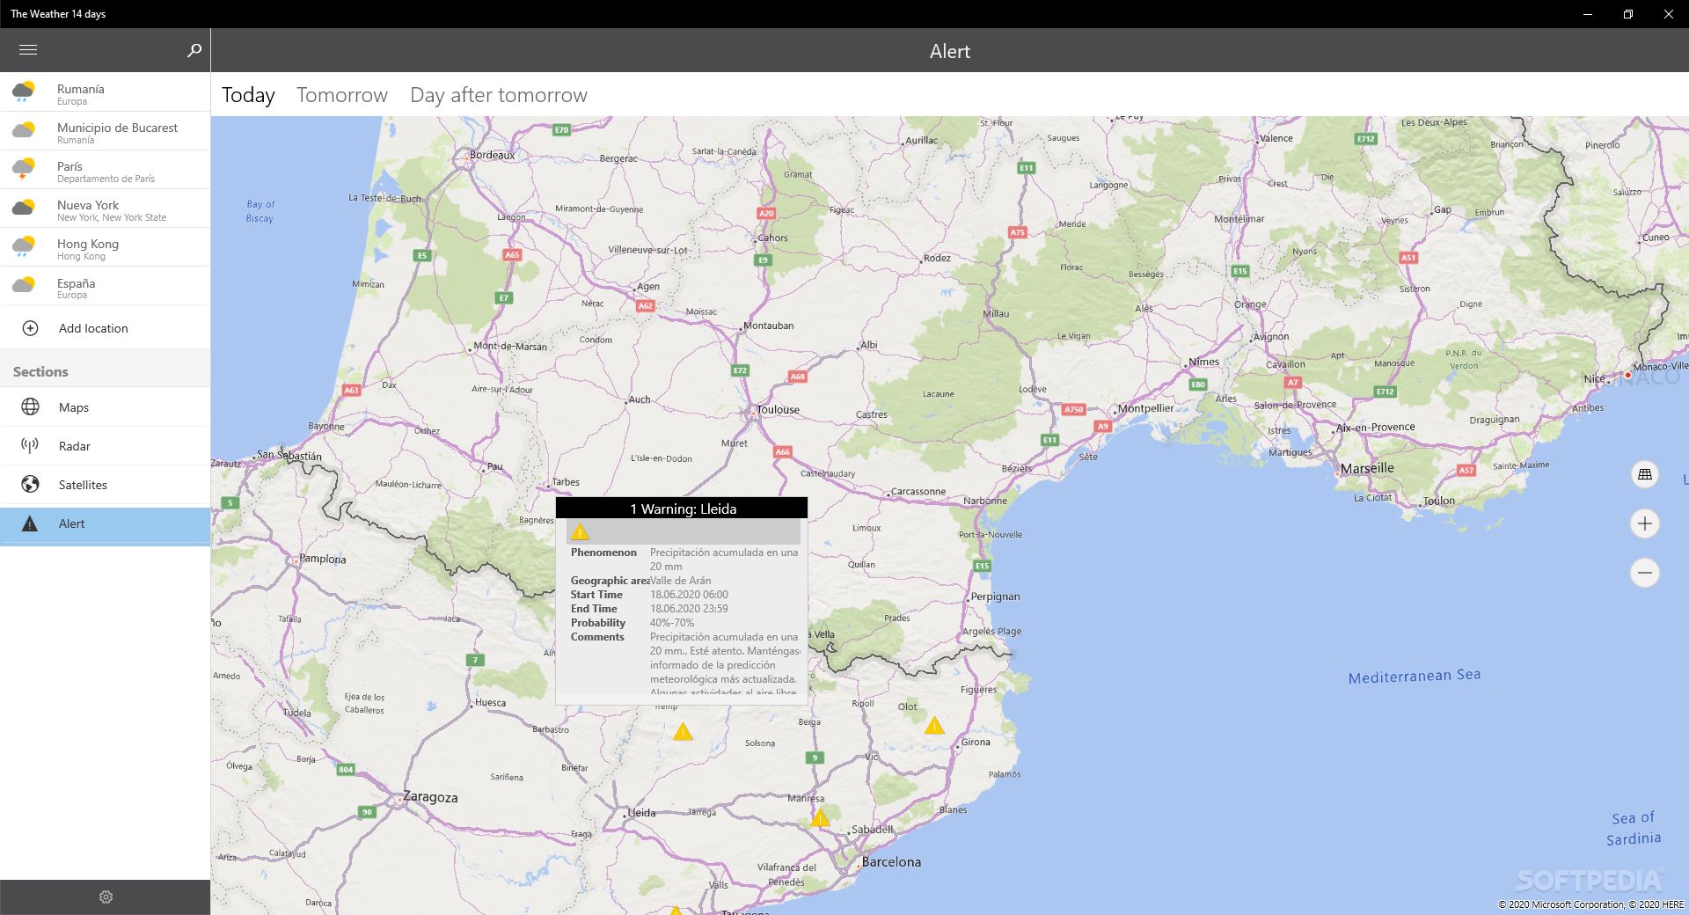Click the Bordeaux label on the map
1689x915 pixels.
pyautogui.click(x=492, y=155)
